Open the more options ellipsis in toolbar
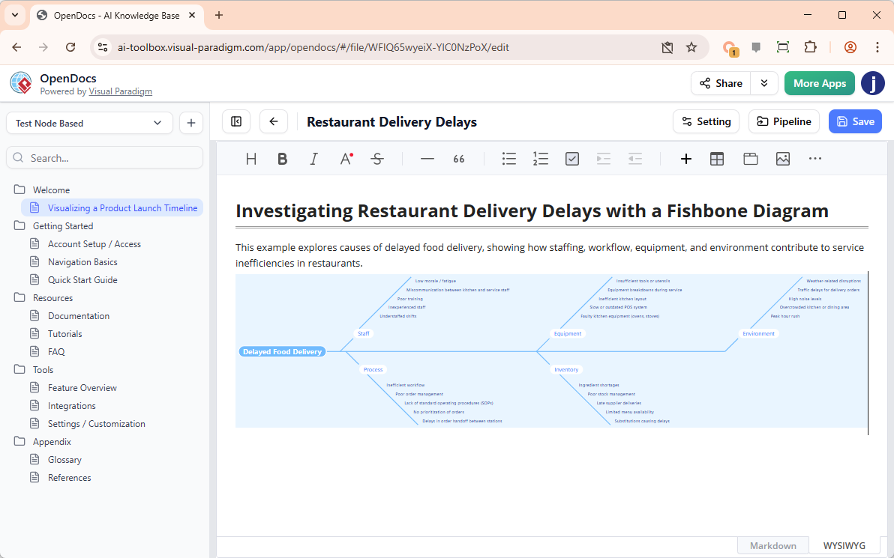Image resolution: width=894 pixels, height=558 pixels. coord(815,159)
